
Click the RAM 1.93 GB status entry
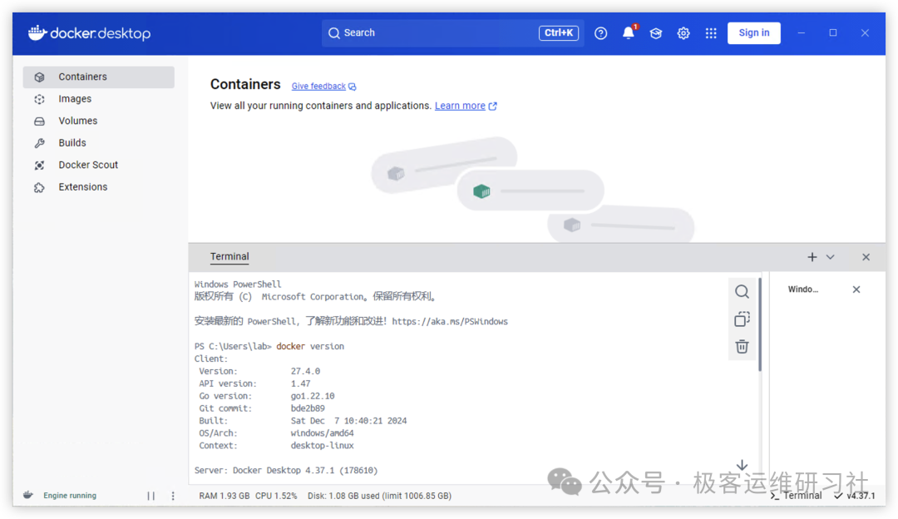(x=224, y=496)
